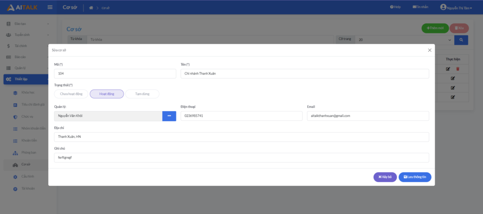483x214 pixels.
Task: Close the Sửa cơ sở dialog
Action: click(x=429, y=50)
